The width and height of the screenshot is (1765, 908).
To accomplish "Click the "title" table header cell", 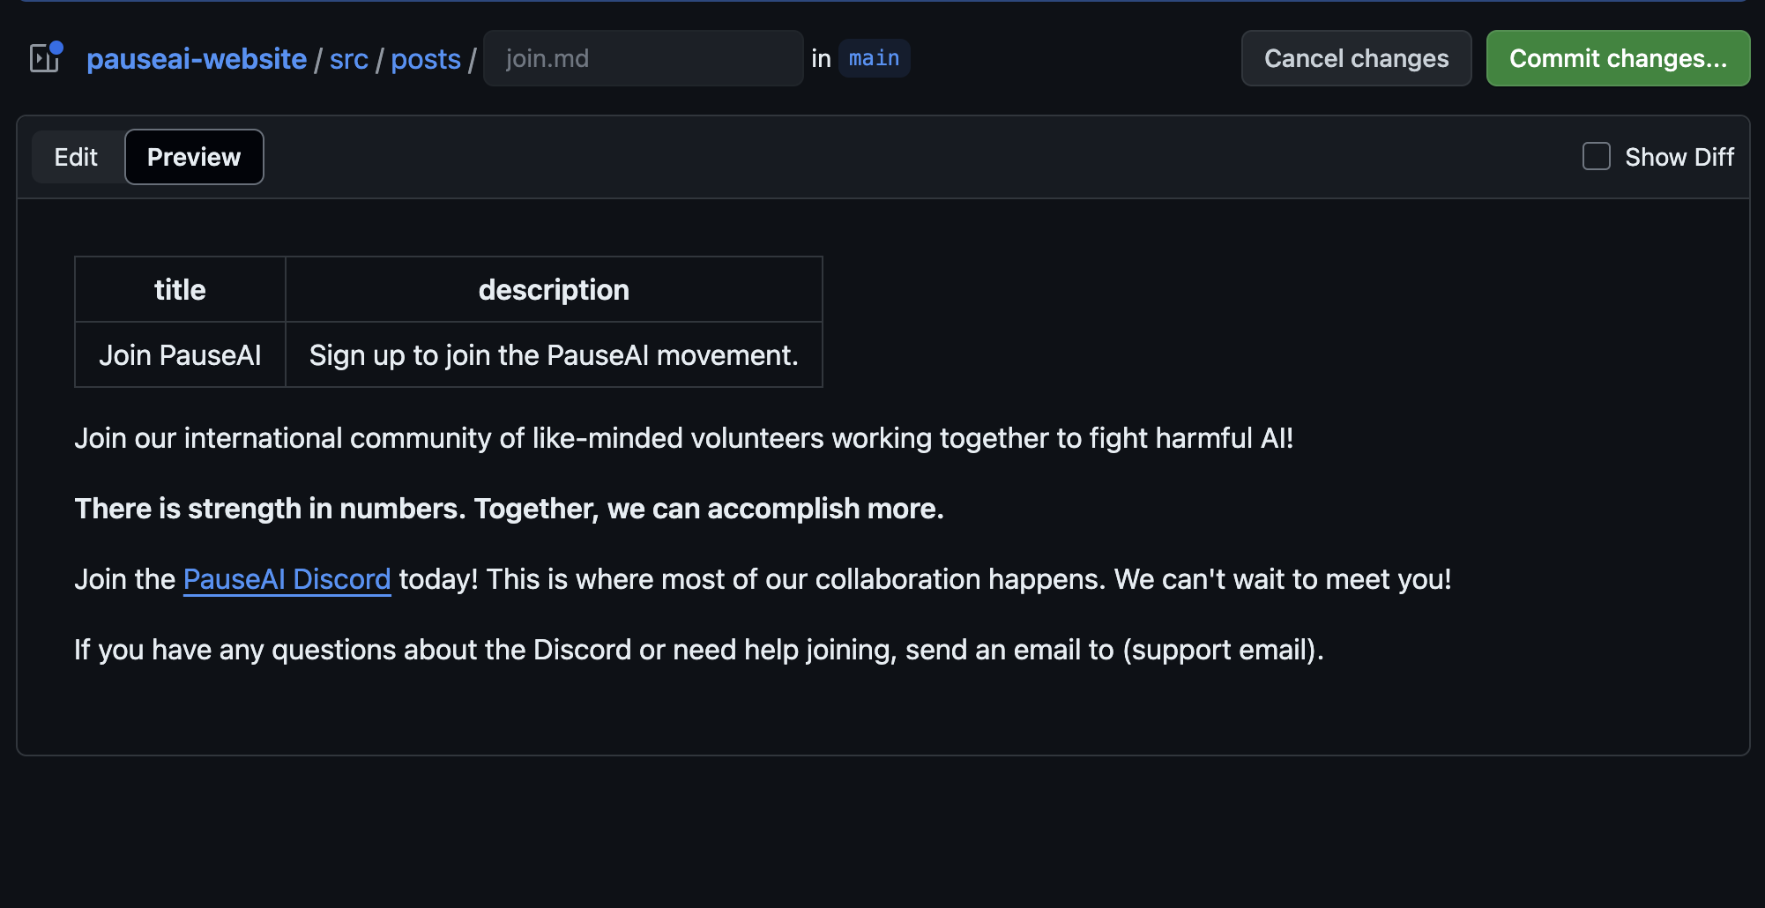I will tap(180, 290).
